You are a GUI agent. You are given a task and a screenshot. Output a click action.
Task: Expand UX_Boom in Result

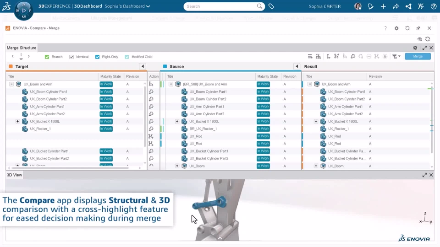tap(316, 166)
